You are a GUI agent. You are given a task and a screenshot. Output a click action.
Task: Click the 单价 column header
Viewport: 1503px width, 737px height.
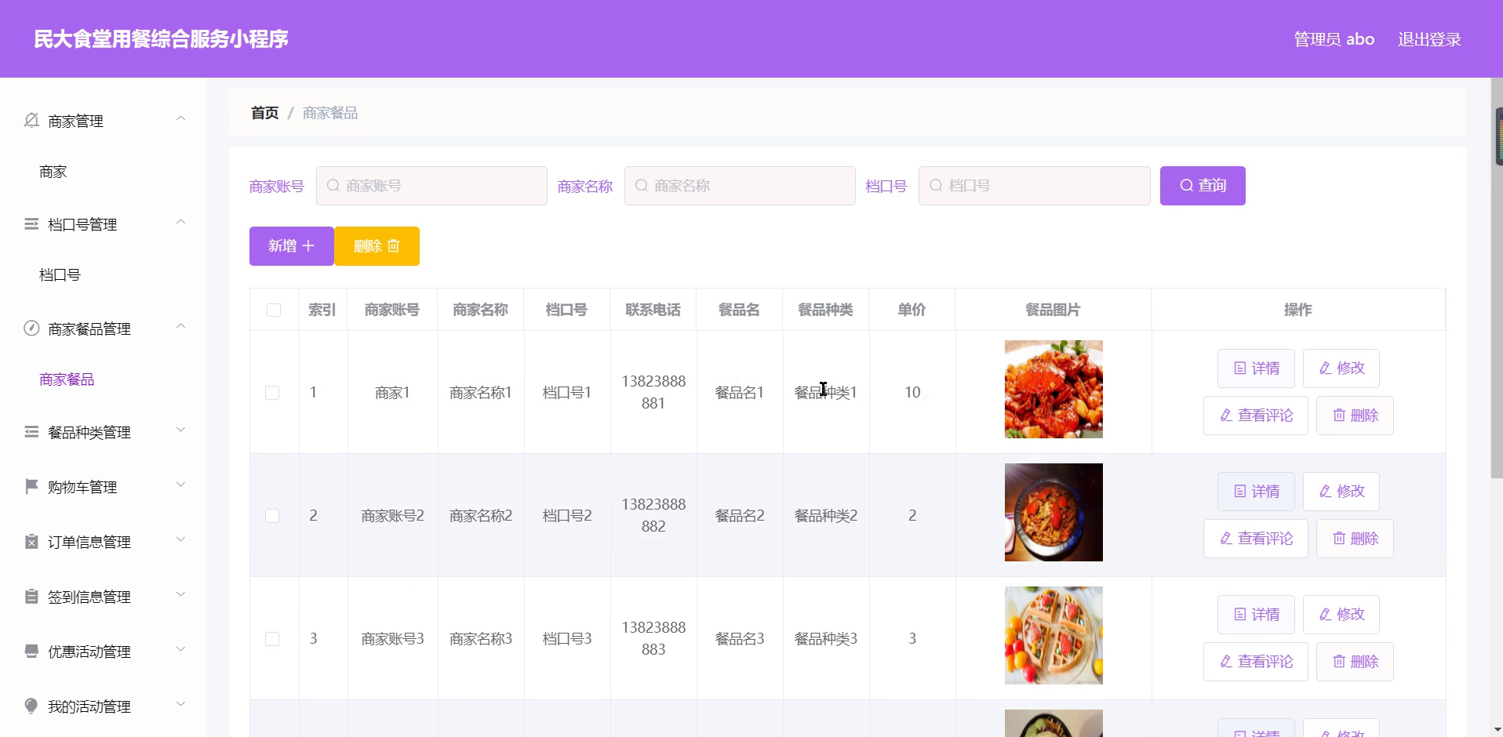pyautogui.click(x=912, y=310)
